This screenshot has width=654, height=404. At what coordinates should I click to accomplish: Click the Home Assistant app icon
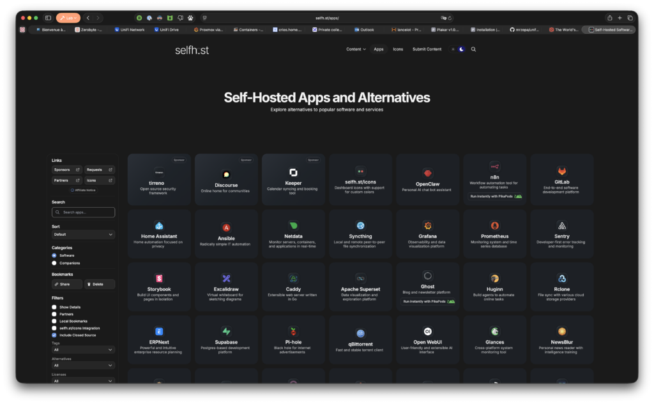tap(159, 226)
